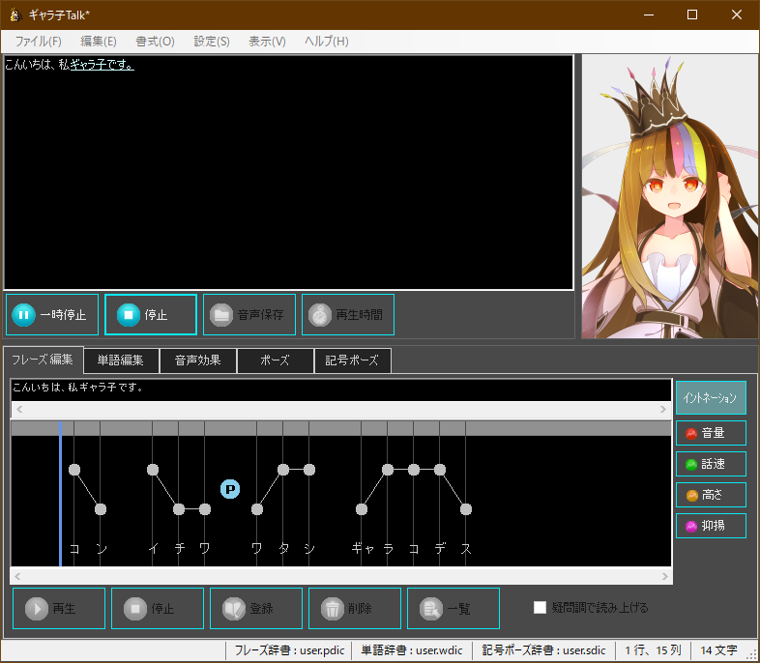The width and height of the screenshot is (760, 663).
Task: Open the ファイル(F) menu
Action: tap(39, 42)
